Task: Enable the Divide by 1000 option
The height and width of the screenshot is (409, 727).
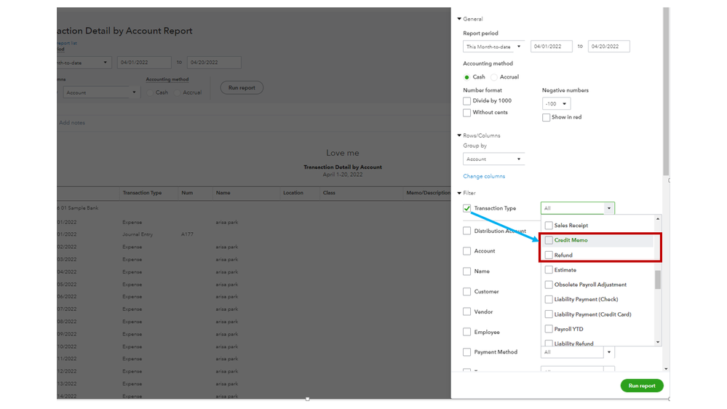Action: coord(467,101)
